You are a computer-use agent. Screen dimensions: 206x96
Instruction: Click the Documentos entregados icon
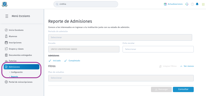6,55
